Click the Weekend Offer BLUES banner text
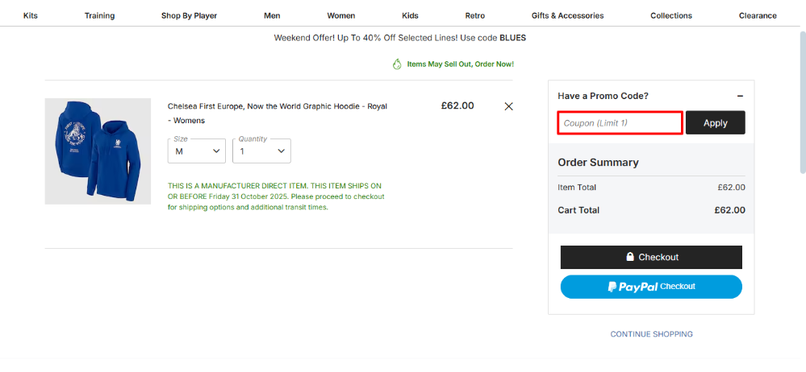806x372 pixels. click(x=400, y=38)
